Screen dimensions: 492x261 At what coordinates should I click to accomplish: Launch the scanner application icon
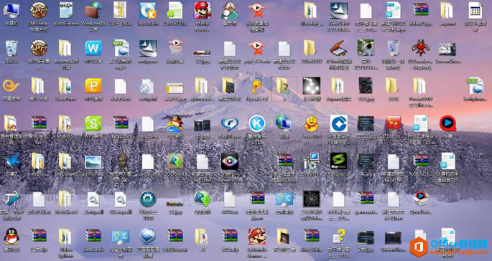click(x=338, y=48)
